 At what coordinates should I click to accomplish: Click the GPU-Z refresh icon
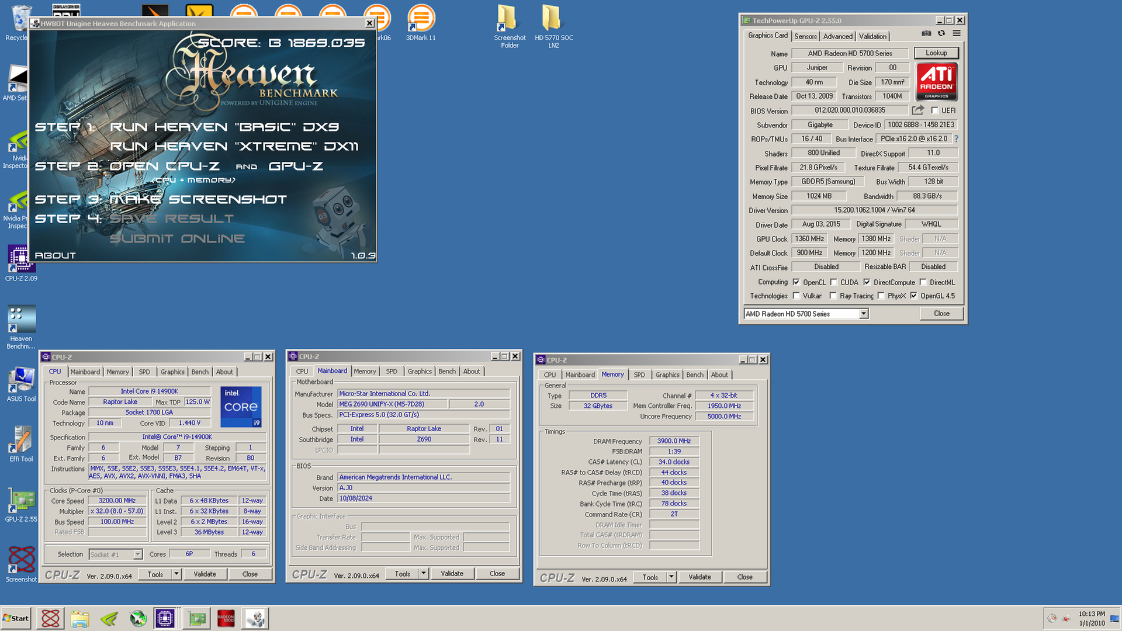[941, 34]
